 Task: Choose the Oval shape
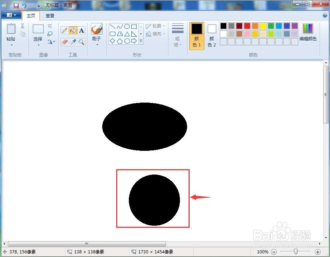(127, 27)
